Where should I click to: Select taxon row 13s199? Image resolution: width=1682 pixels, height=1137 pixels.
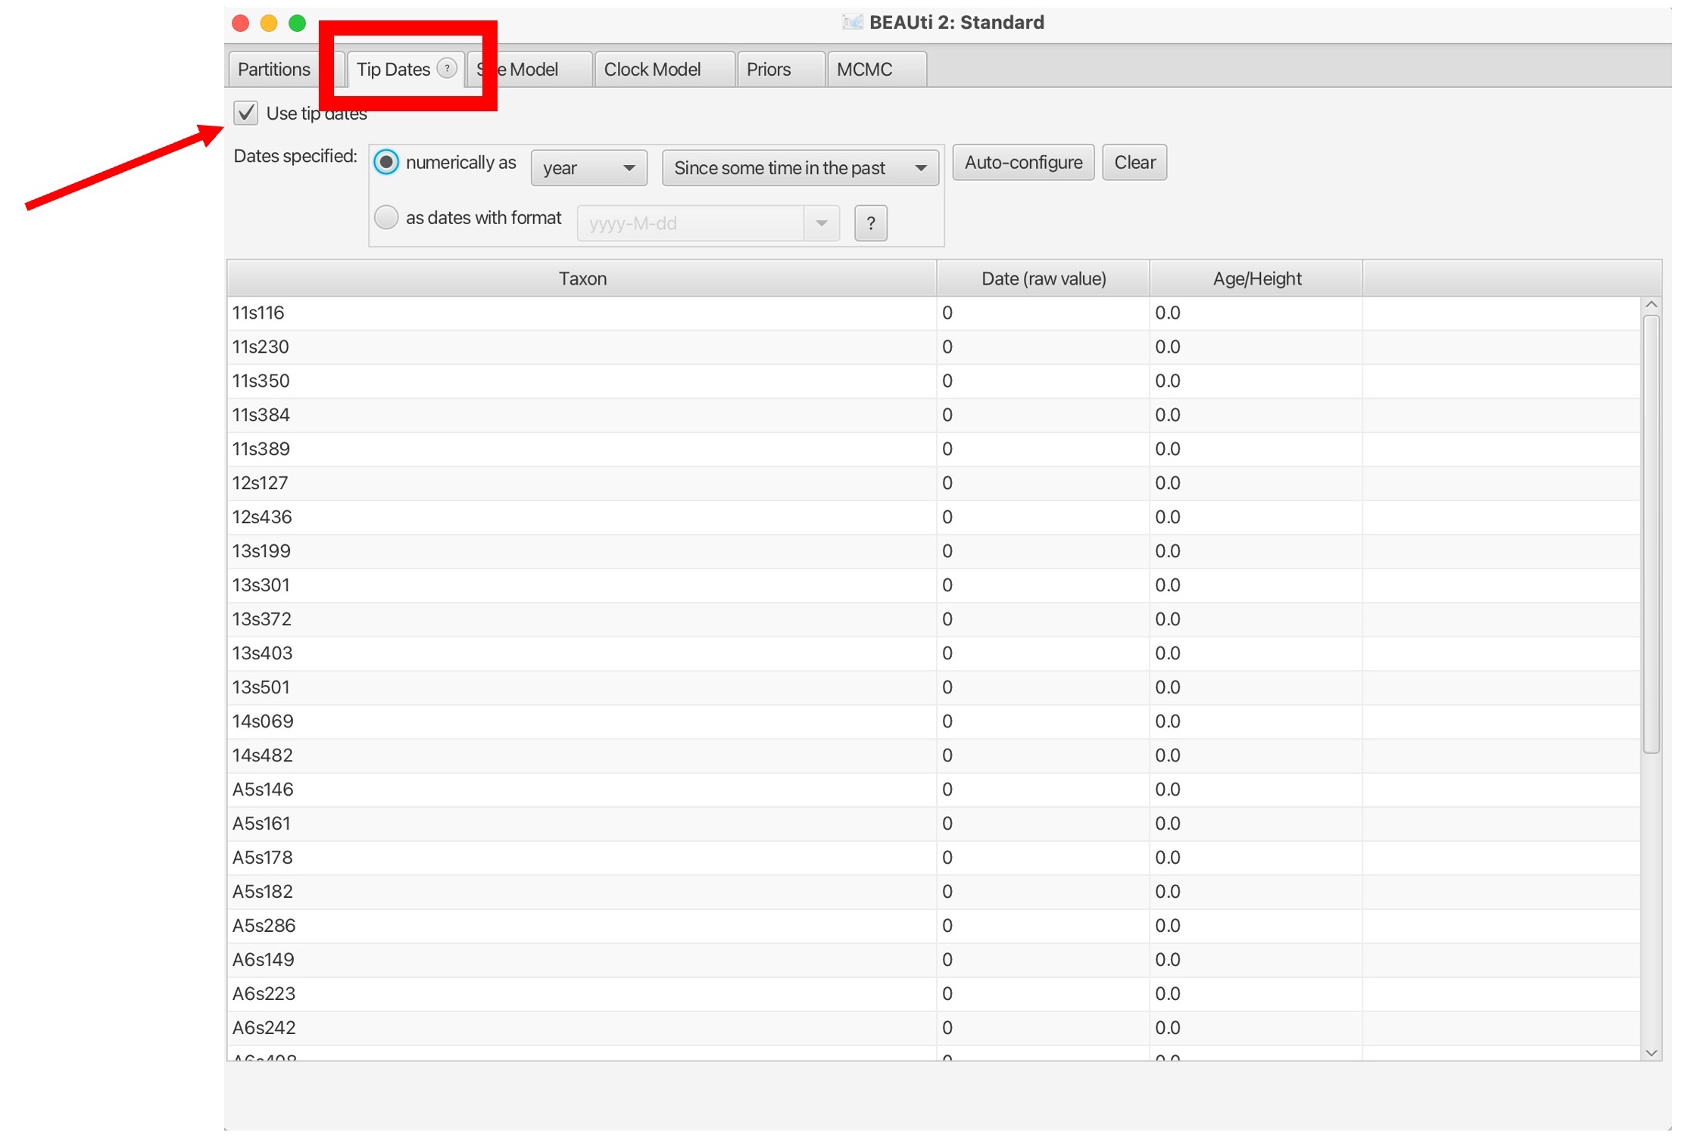click(x=933, y=551)
